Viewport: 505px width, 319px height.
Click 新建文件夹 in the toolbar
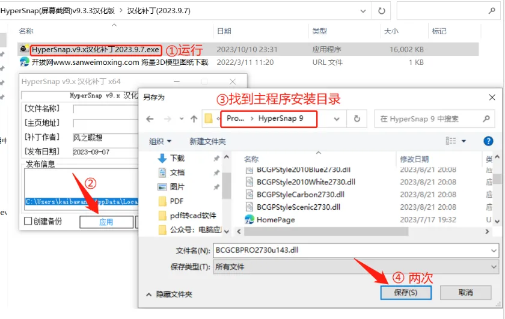[x=208, y=141]
